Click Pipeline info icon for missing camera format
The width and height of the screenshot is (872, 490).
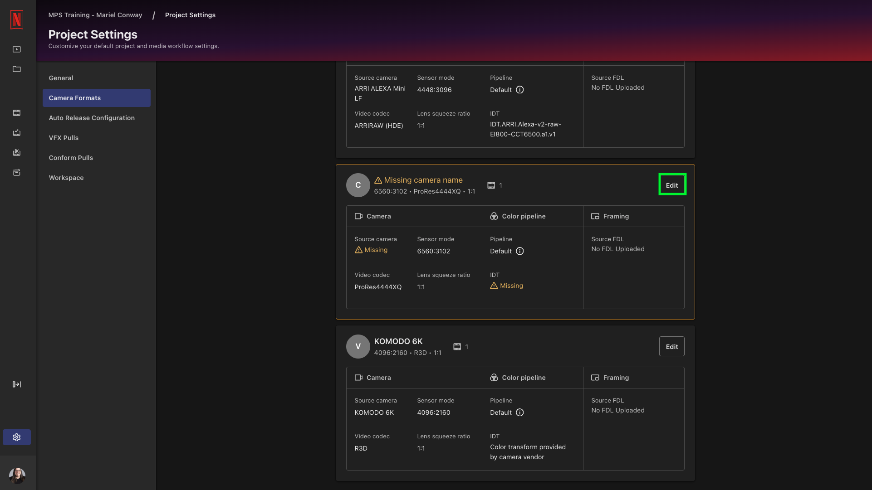(x=520, y=251)
